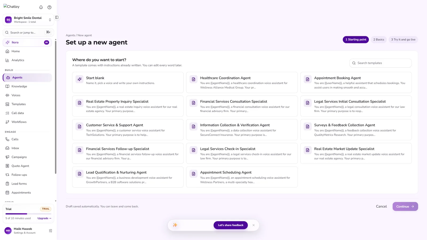Click Let's share feedback button
Screen dimensions: 427x240
231,225
